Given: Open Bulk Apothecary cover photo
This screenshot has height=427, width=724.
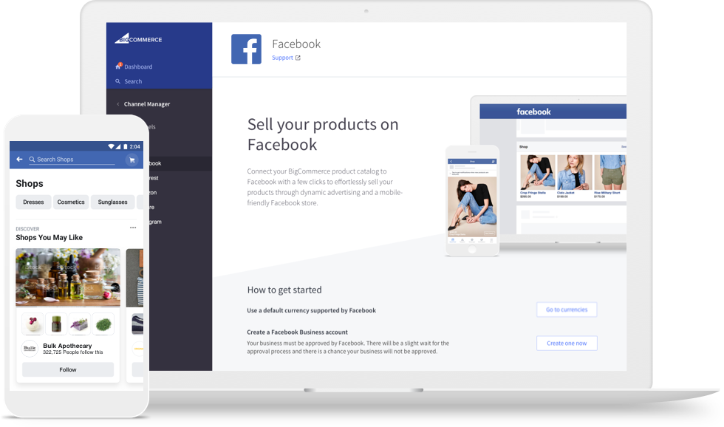Looking at the screenshot, I should [68, 278].
